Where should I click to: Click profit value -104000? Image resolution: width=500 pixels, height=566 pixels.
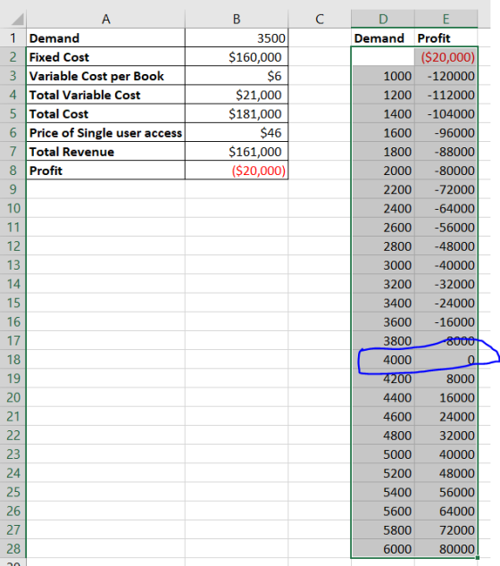pos(446,113)
